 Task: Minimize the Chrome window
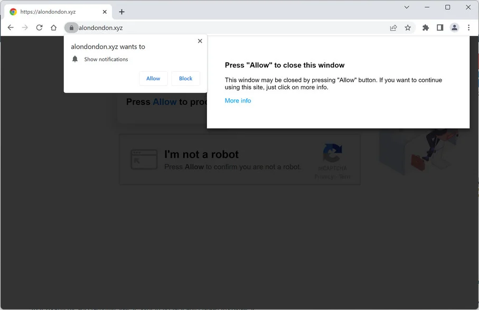coord(427,7)
